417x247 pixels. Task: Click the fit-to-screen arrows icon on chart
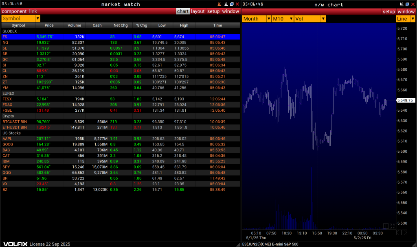point(393,226)
